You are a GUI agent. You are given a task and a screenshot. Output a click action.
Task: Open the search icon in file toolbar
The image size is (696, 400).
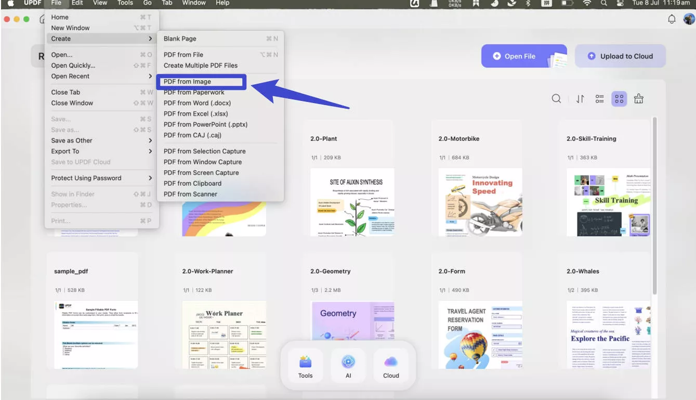[x=556, y=98]
